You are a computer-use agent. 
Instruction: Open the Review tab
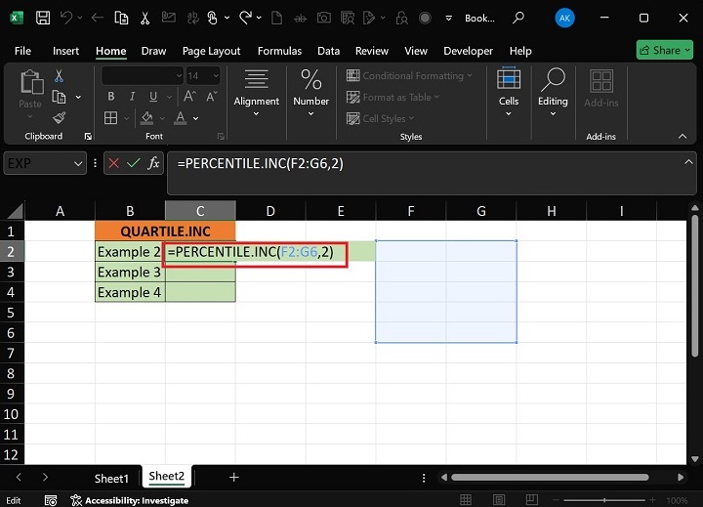(x=372, y=51)
